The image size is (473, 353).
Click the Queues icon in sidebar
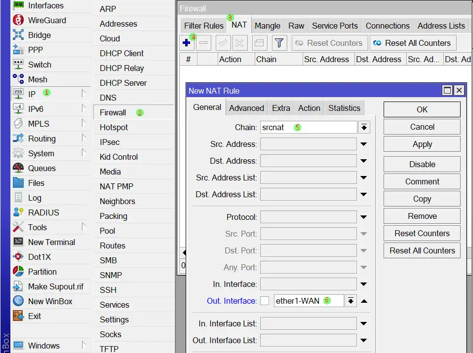click(x=18, y=168)
